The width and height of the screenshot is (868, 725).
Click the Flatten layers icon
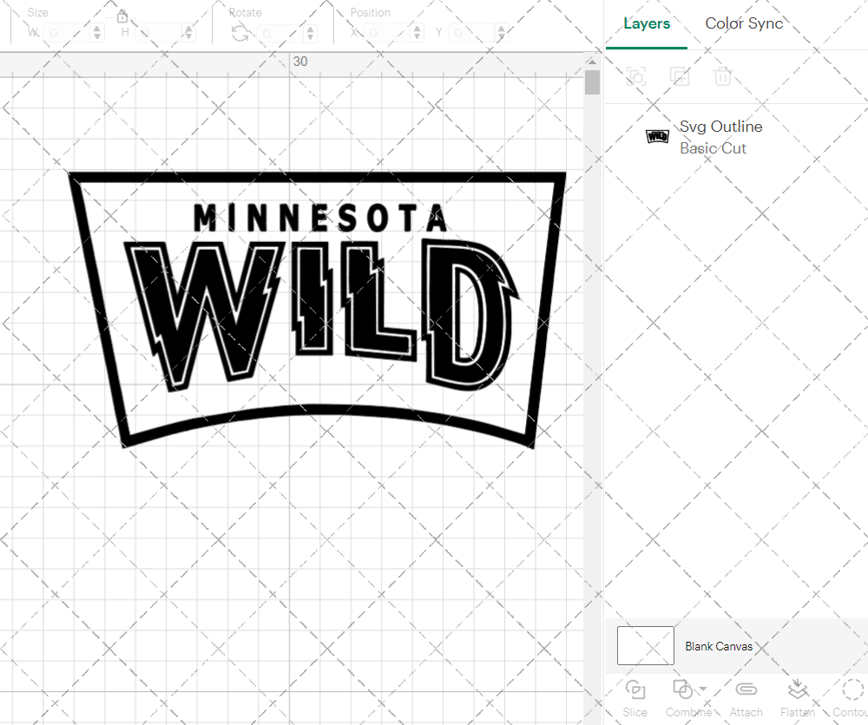[797, 690]
